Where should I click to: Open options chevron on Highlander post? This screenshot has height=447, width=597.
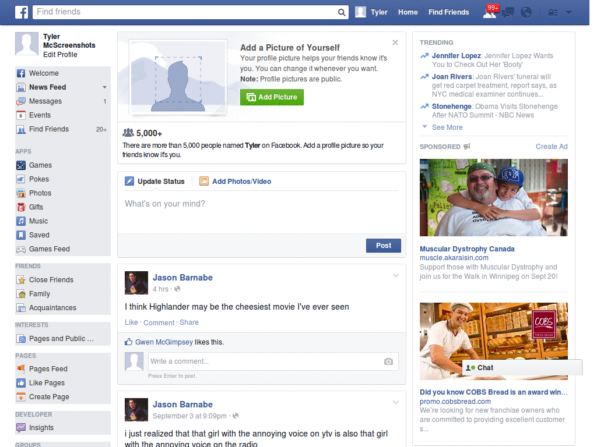(396, 275)
